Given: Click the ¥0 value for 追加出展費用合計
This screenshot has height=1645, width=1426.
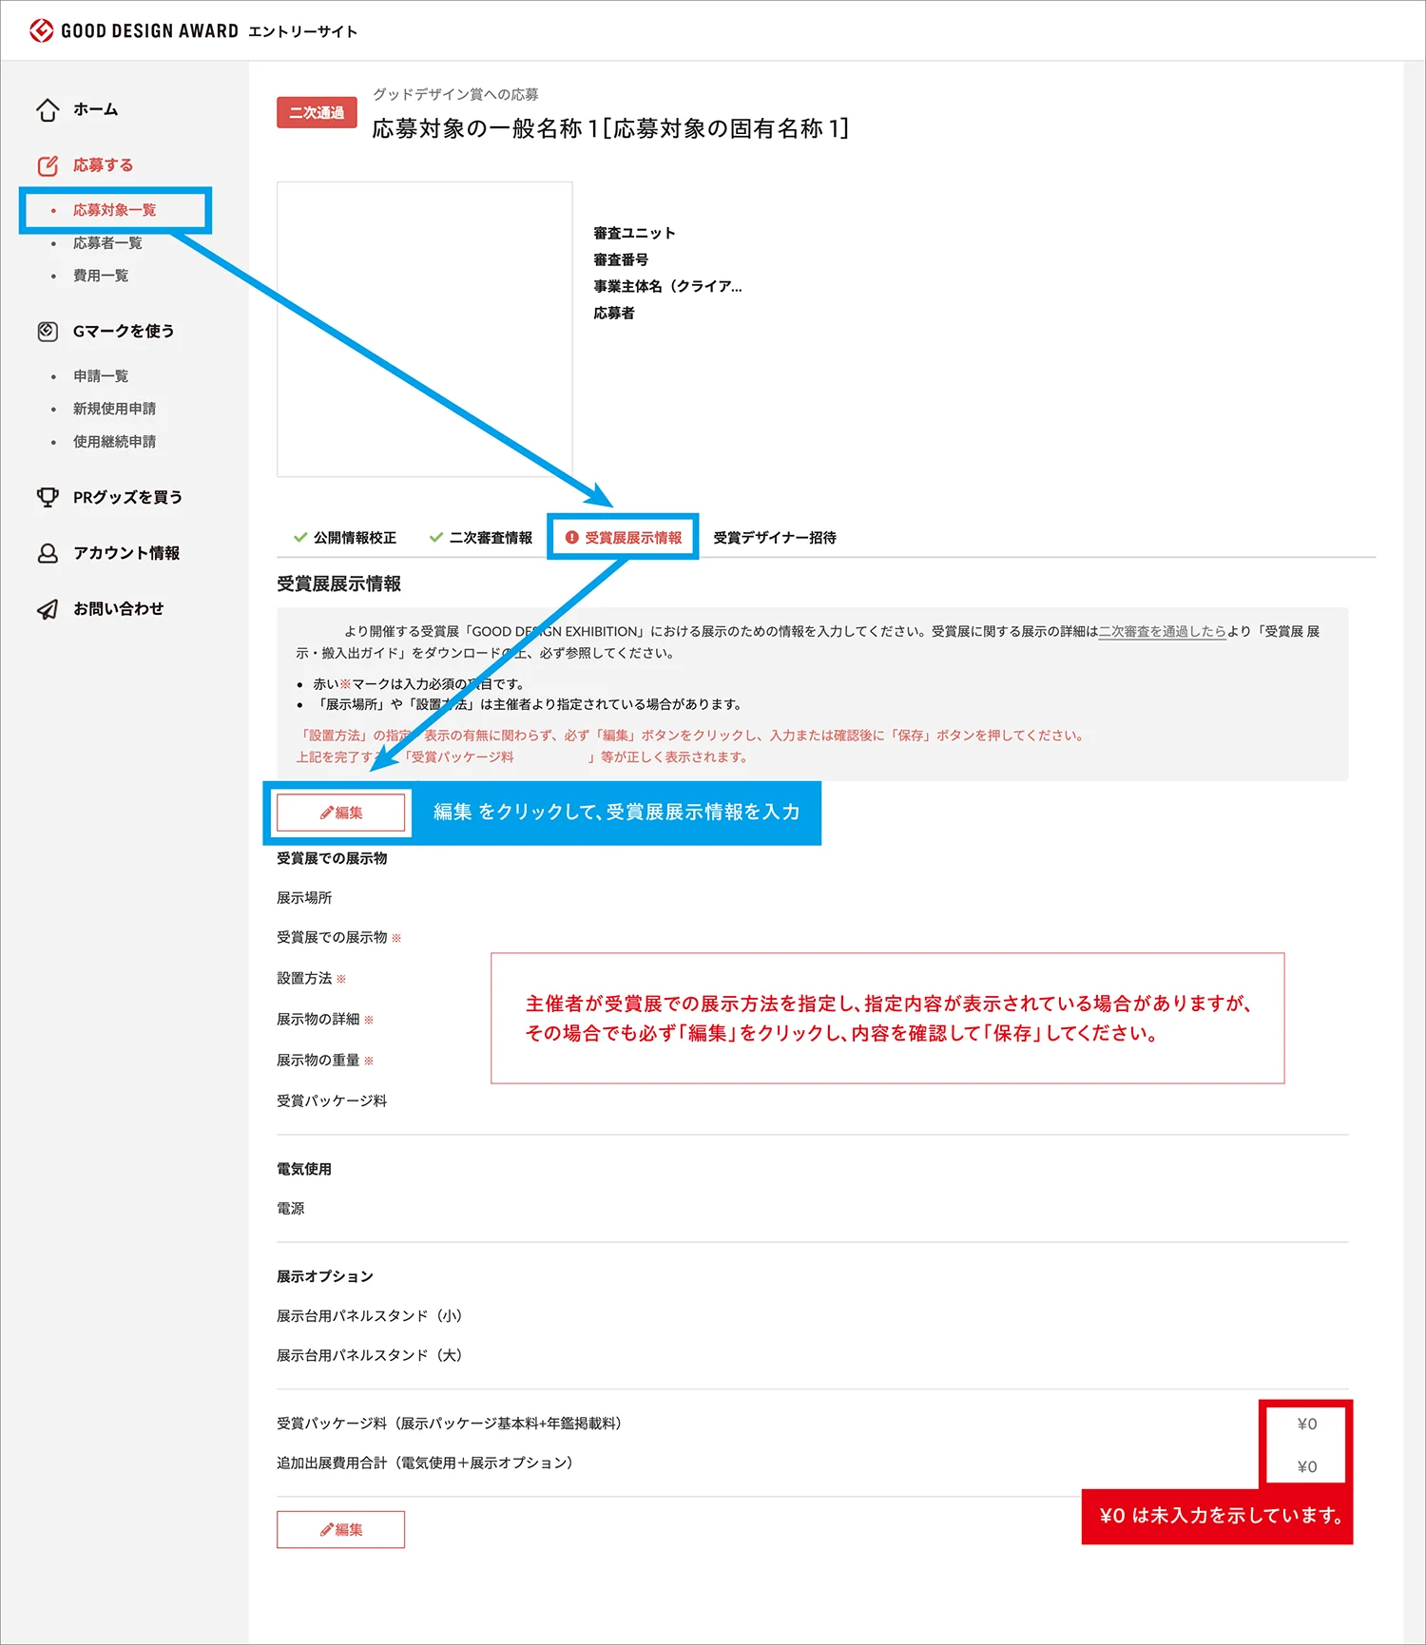Looking at the screenshot, I should [x=1307, y=1466].
